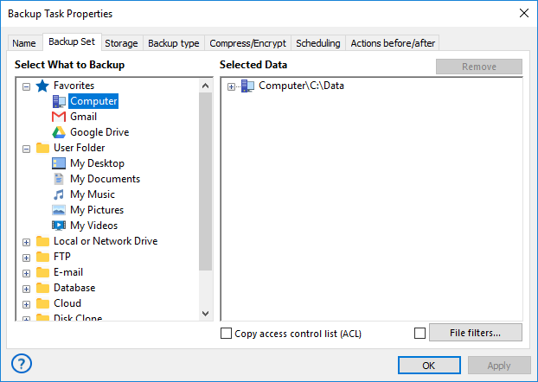Enable Copy access control list checkbox
538x382 pixels.
point(227,334)
